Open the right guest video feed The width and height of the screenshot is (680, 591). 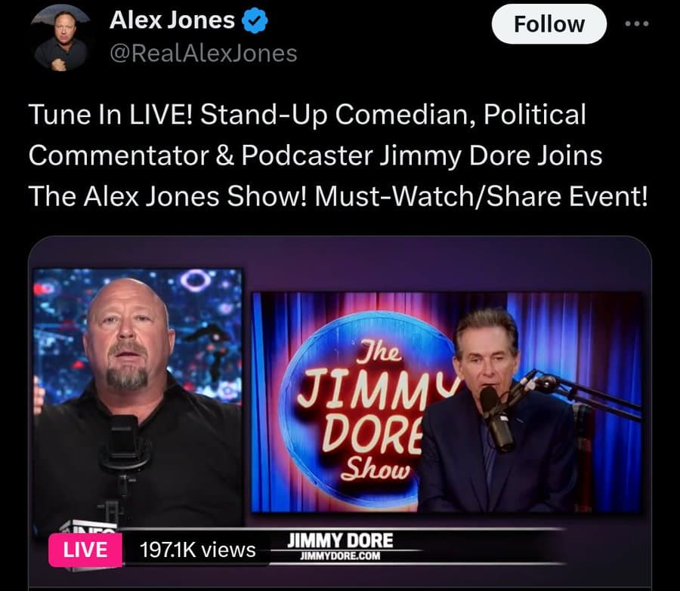click(x=447, y=402)
